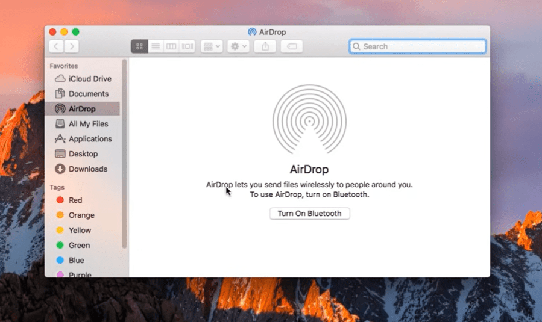This screenshot has width=542, height=322.
Task: Click the Documents sidebar icon
Action: 60,93
